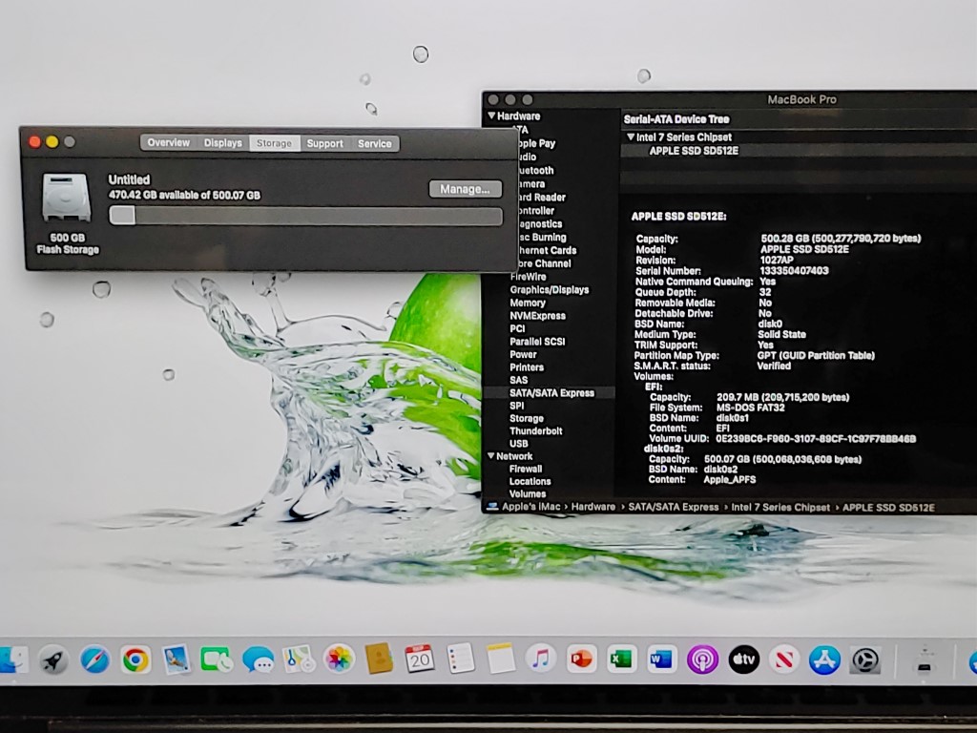This screenshot has width=977, height=733.
Task: Select Firewall under Network
Action: click(526, 469)
